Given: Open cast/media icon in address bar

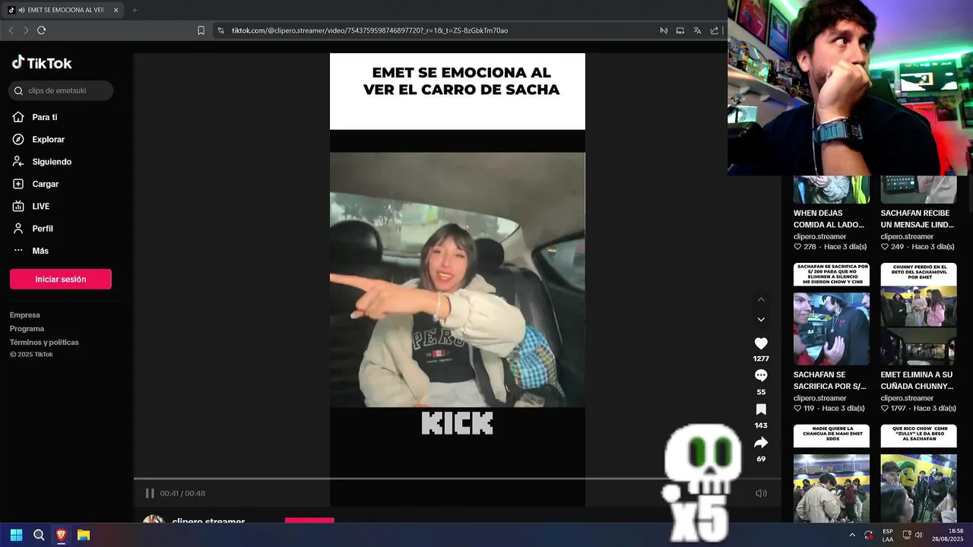Looking at the screenshot, I should pos(664,30).
